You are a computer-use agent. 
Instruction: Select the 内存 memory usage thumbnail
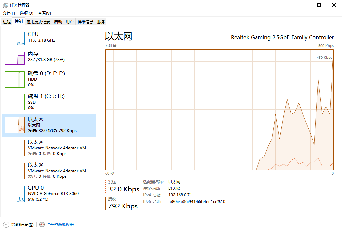coord(15,58)
